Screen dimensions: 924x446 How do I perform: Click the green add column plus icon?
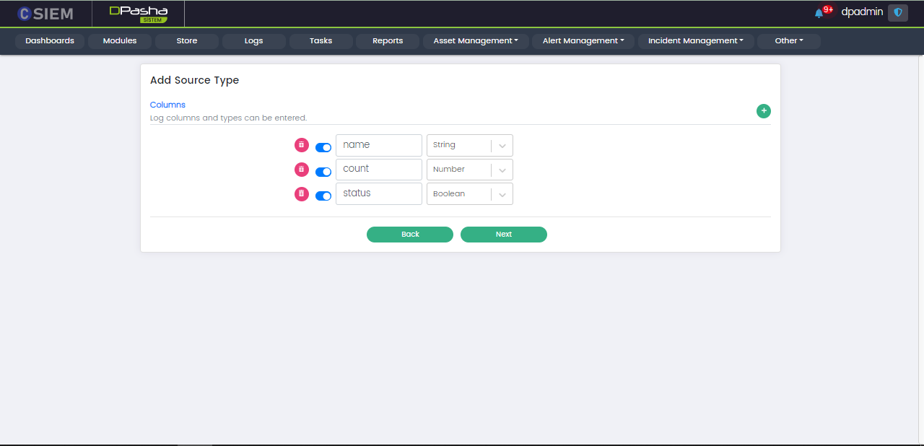click(763, 111)
